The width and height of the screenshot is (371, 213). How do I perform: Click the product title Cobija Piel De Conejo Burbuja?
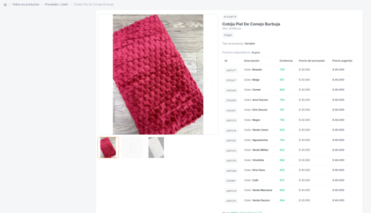click(x=251, y=24)
